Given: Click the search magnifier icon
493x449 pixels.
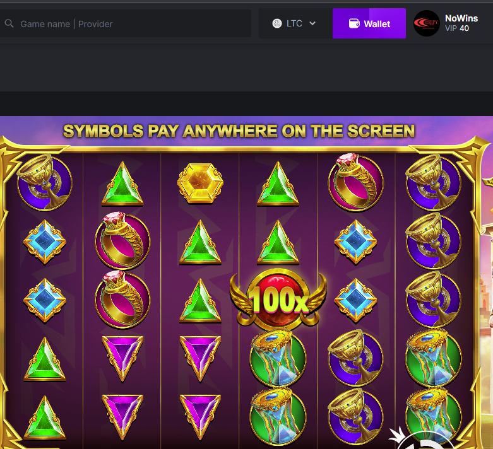Looking at the screenshot, I should pyautogui.click(x=9, y=23).
